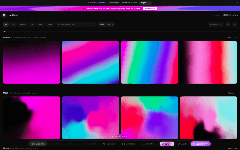Open the black and magenta Mesh gradient
Viewport: 240px width, 150px height.
click(32, 118)
